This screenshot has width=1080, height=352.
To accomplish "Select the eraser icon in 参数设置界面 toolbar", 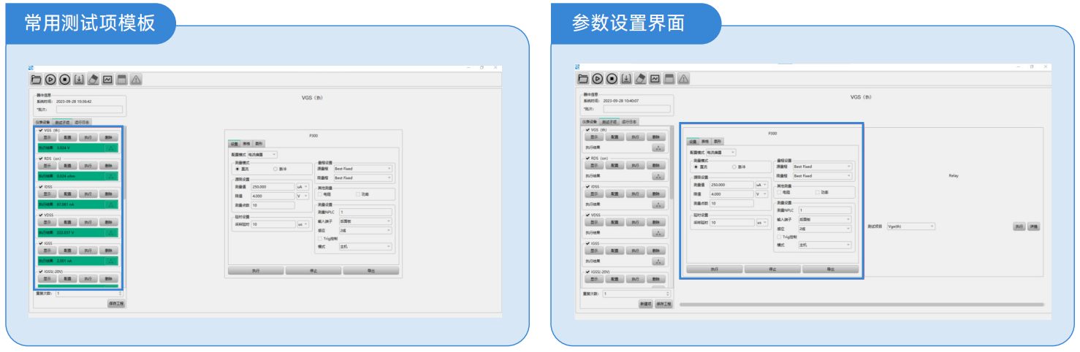I will tap(640, 79).
